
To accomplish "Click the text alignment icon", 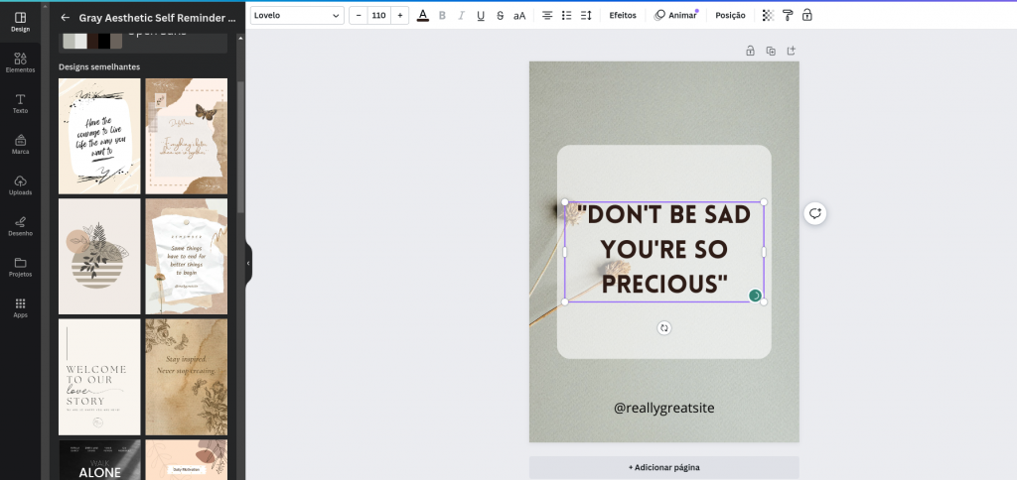I will 547,15.
